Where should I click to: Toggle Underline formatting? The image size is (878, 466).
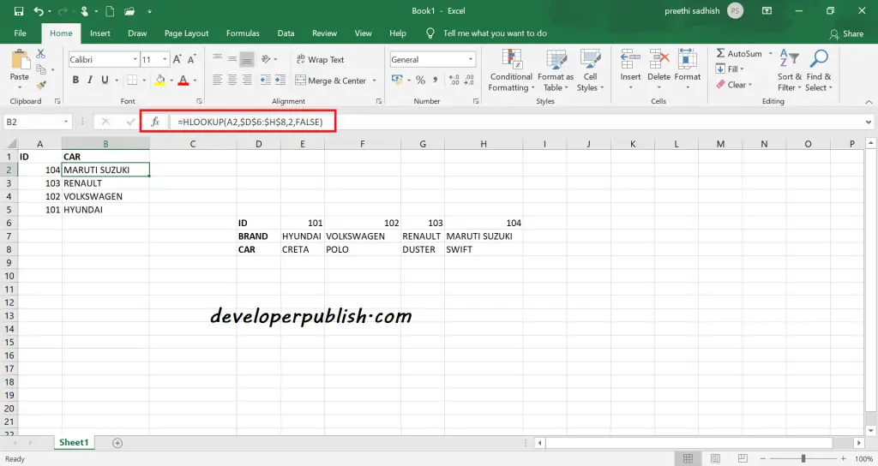pos(104,80)
